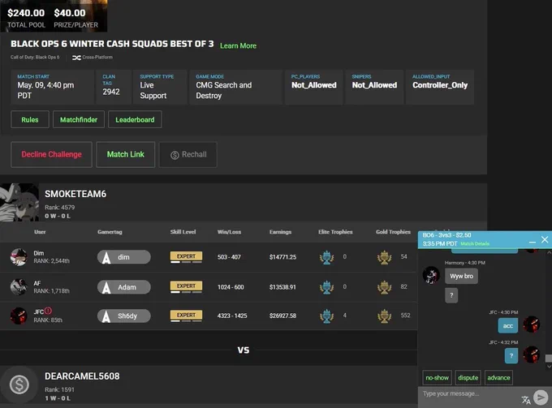Click the $26927.58 earnings value
This screenshot has width=552, height=408.
[x=282, y=316]
